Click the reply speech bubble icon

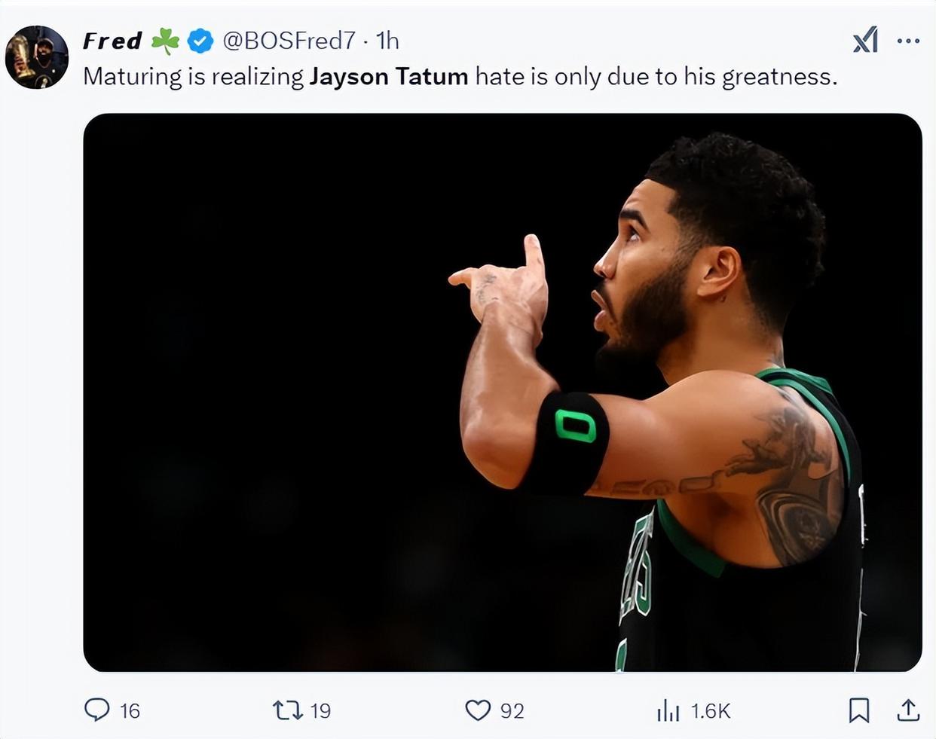[x=96, y=710]
